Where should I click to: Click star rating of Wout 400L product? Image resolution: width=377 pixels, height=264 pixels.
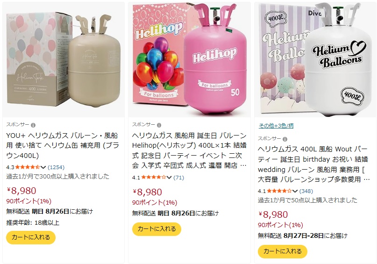tap(279, 191)
